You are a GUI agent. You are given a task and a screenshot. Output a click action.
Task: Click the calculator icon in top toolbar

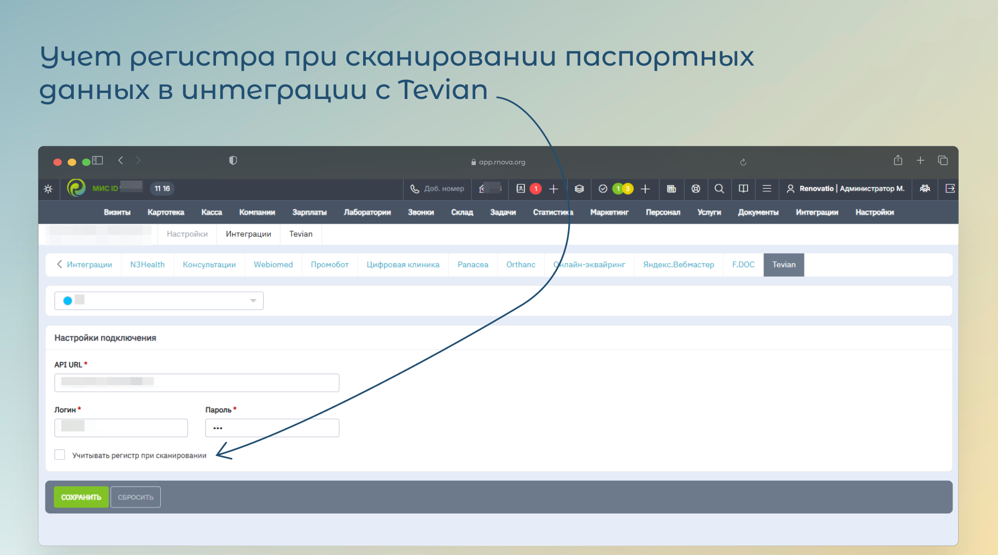[672, 189]
